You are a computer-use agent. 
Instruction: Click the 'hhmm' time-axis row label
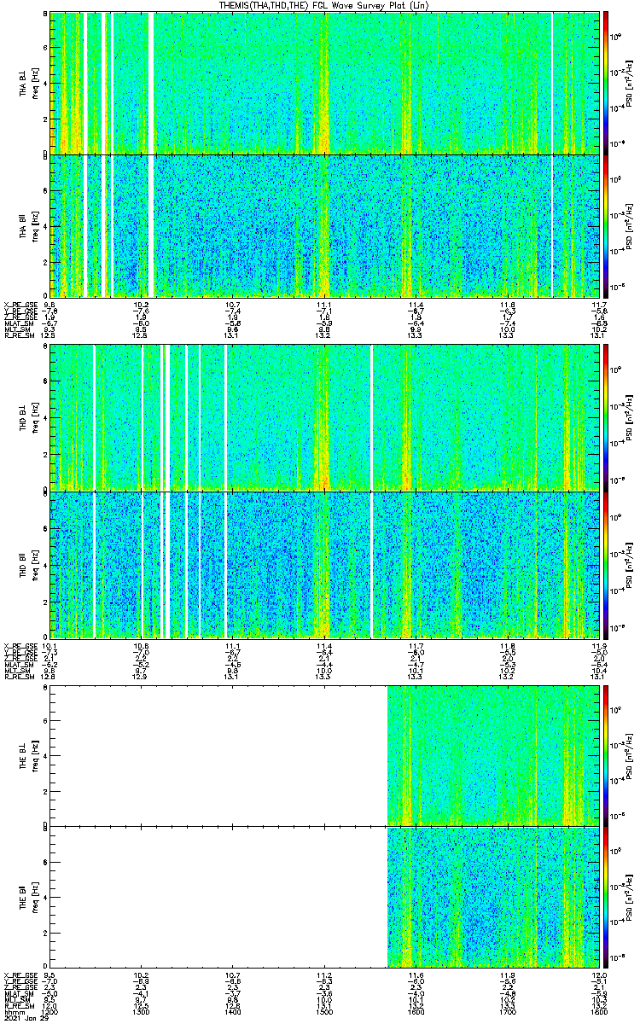click(x=13, y=1011)
